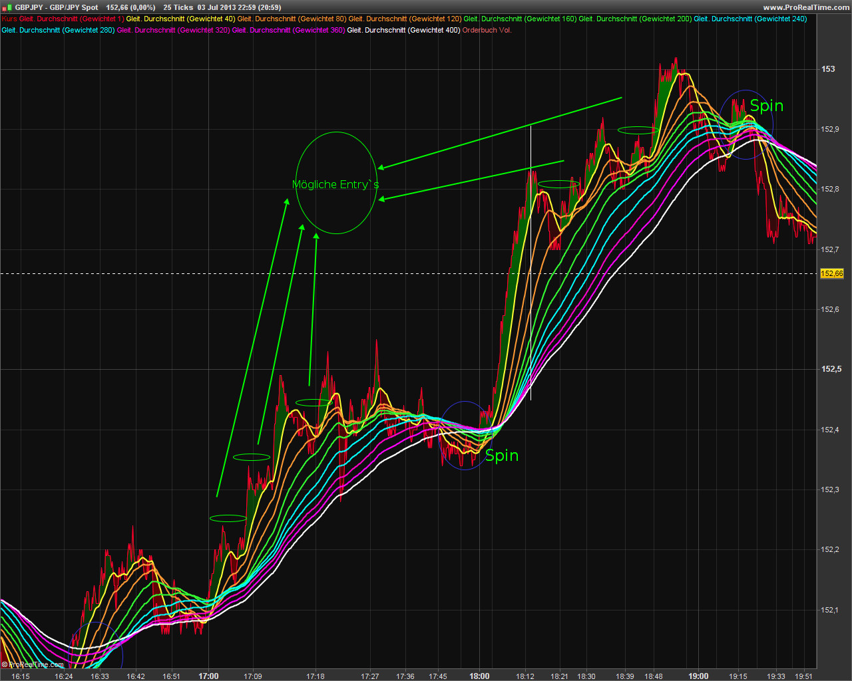This screenshot has width=852, height=681.
Task: Click the 18:12 time axis label
Action: pos(525,676)
